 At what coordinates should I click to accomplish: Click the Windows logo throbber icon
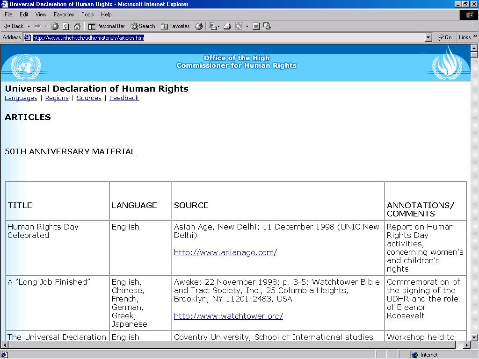click(469, 15)
